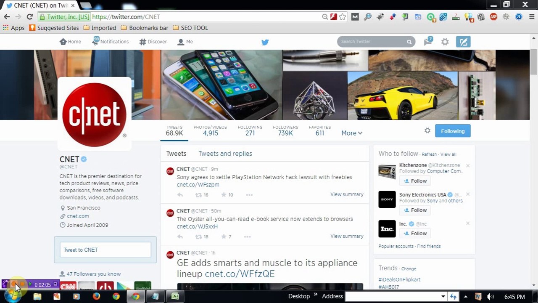Open the Apps shortcut in bookmarks bar
The width and height of the screenshot is (538, 303).
click(14, 28)
